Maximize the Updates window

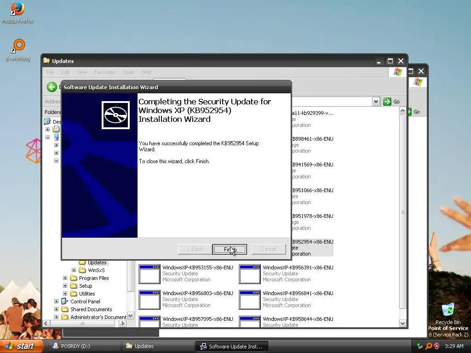[390, 61]
